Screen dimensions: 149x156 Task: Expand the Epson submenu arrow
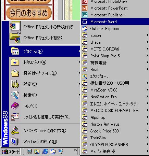148,35
